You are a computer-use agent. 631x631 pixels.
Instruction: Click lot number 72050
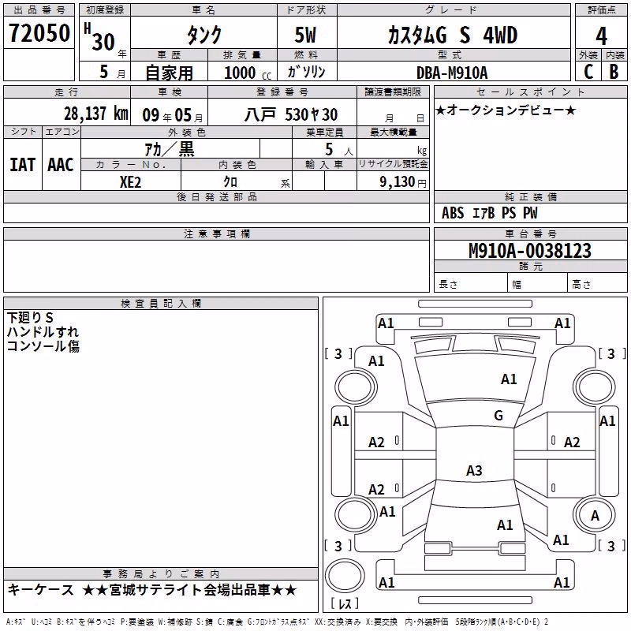click(x=39, y=33)
